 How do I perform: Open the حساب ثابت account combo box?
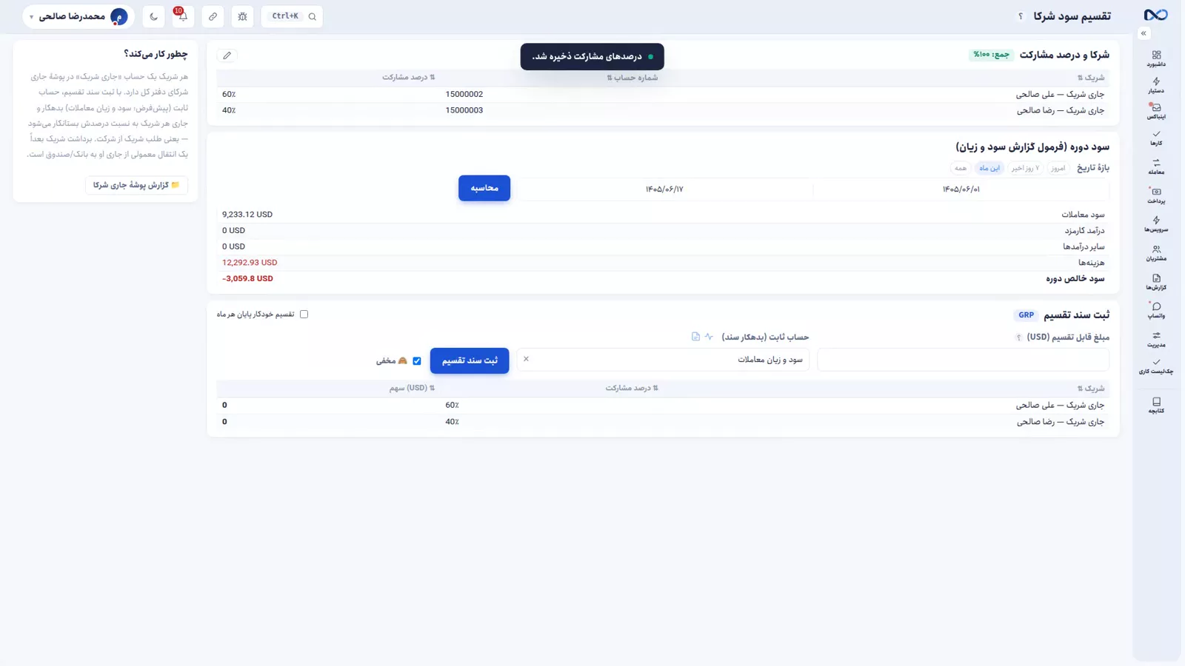[x=663, y=360]
